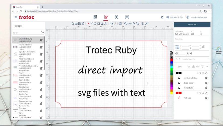Screen dimensions: 223x126
Task: Check the checkbox for layer 2
Action: [203, 93]
